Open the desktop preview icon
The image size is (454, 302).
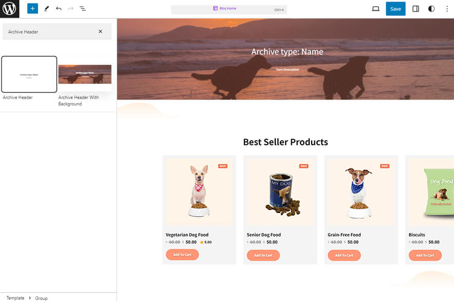(375, 8)
